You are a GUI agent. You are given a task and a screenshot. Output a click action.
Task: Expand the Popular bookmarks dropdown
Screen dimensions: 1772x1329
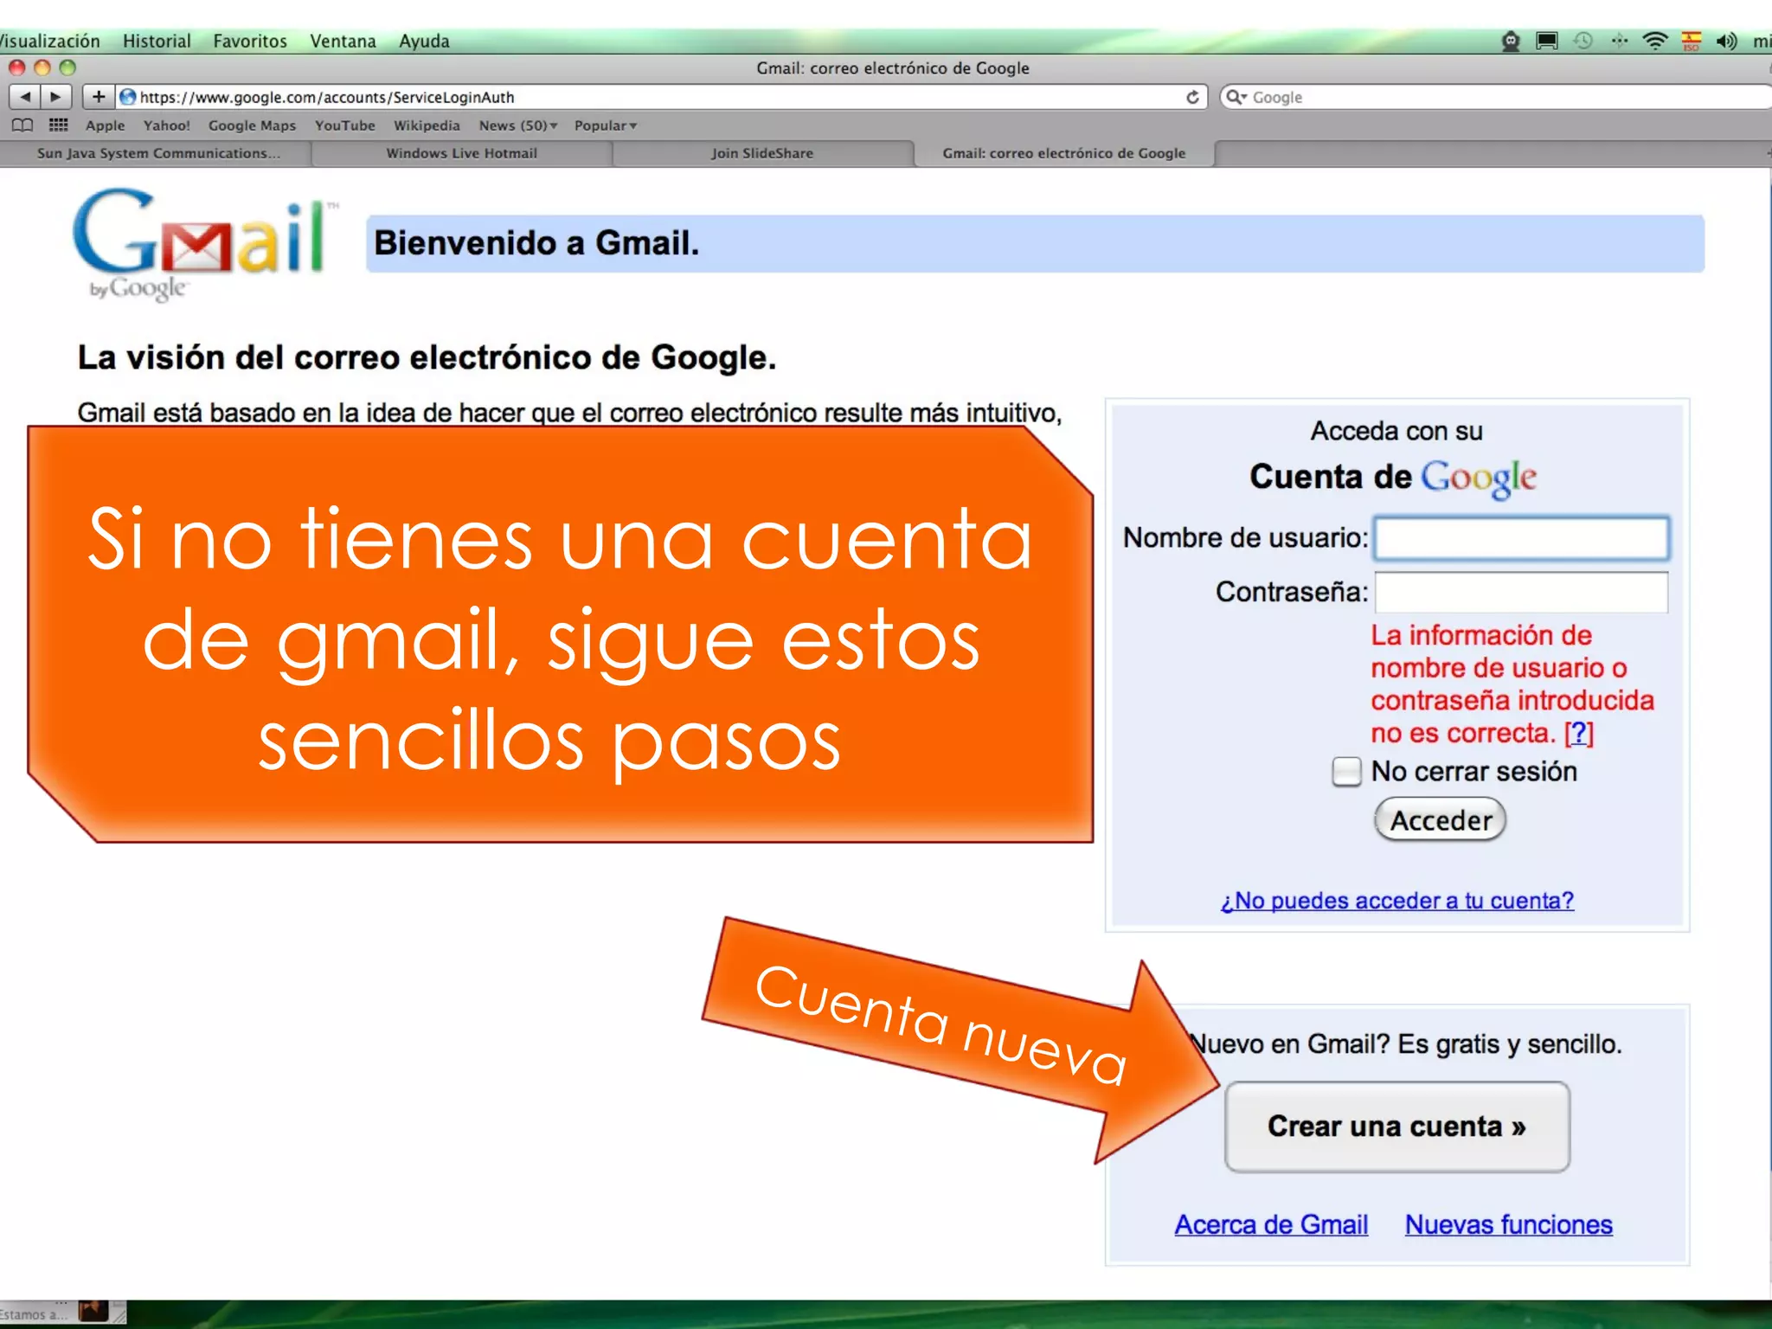click(x=606, y=125)
